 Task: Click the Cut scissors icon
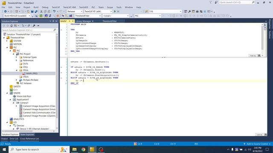41,11
